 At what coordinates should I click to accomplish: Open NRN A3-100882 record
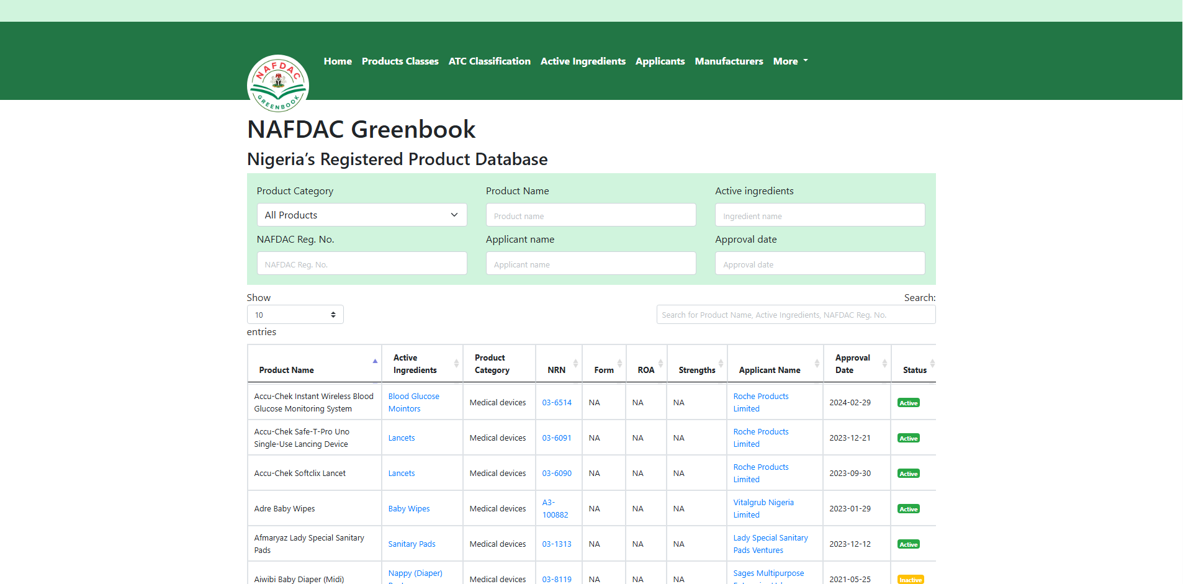pos(555,508)
